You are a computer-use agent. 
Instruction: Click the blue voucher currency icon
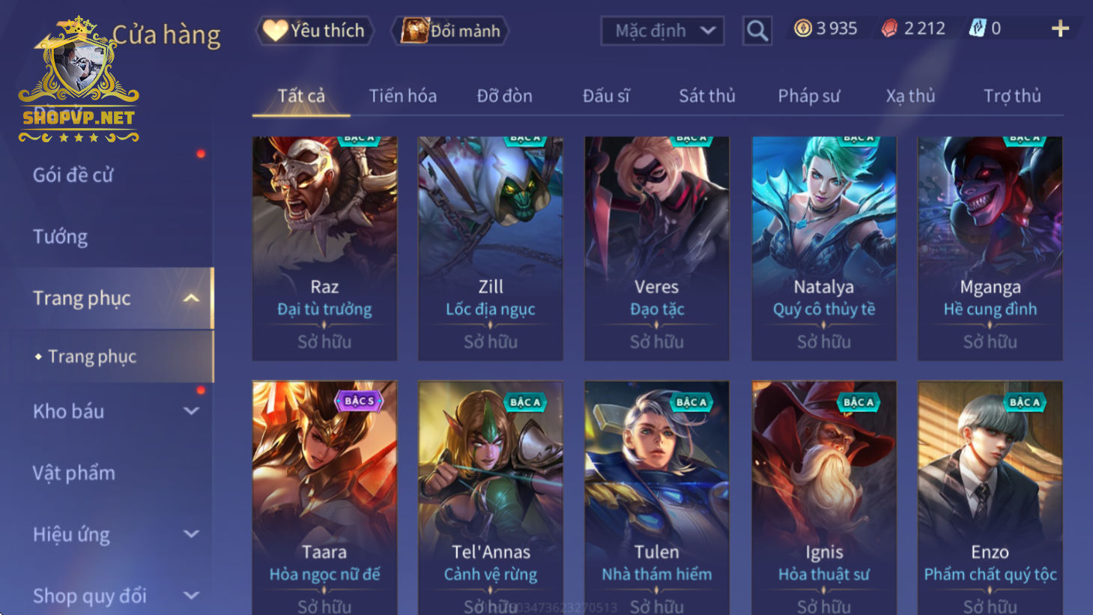click(978, 28)
